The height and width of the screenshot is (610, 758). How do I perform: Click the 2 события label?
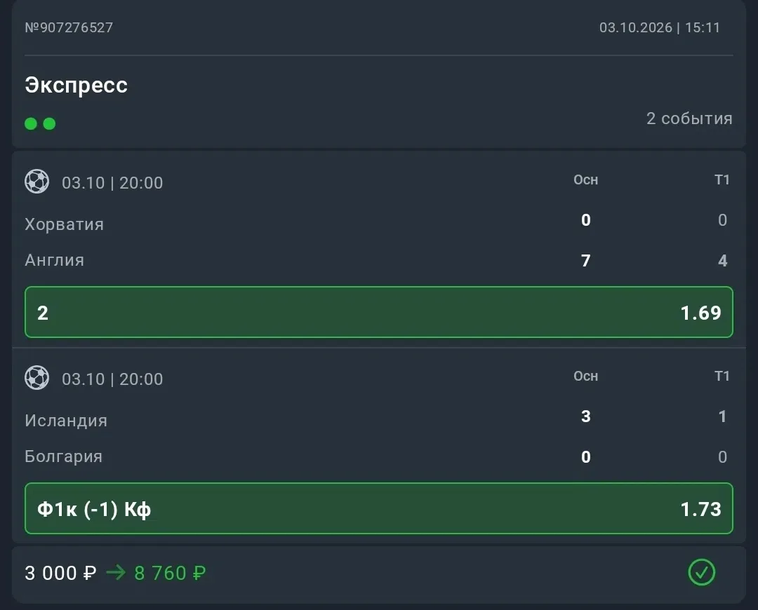(x=689, y=118)
